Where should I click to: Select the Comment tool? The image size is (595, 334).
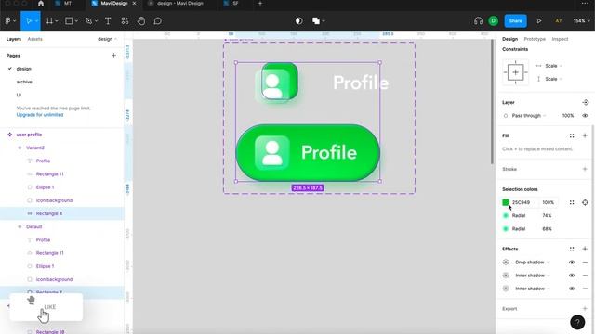pyautogui.click(x=157, y=21)
